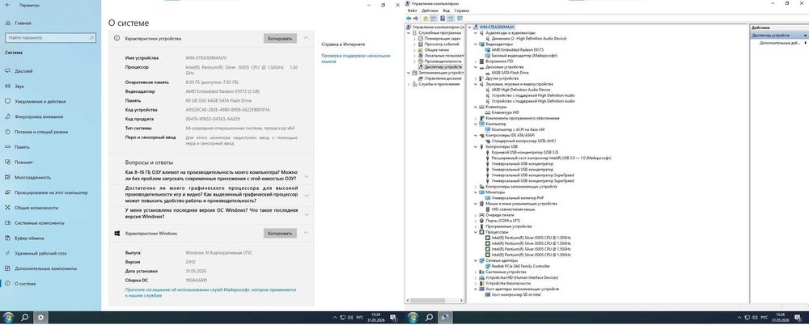Open the Действие menu
The width and height of the screenshot is (809, 325).
coord(430,11)
